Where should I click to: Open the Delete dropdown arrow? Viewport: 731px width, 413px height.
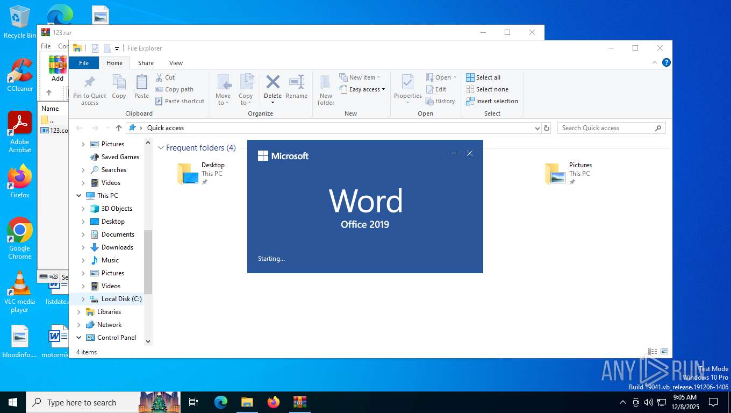[x=273, y=103]
